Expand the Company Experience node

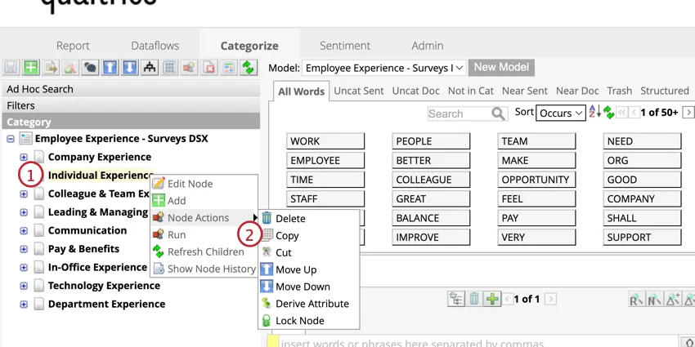click(24, 157)
